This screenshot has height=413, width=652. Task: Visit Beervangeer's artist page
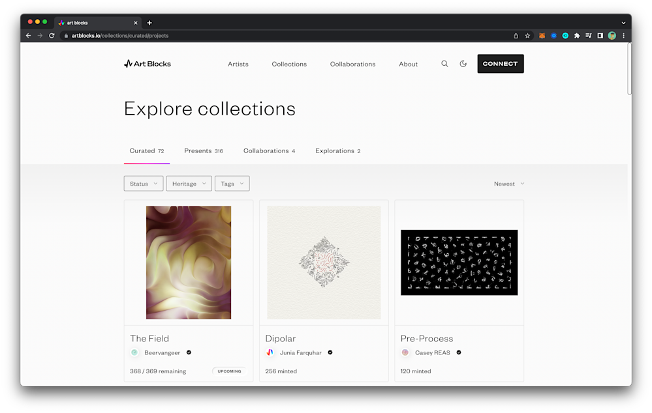click(162, 352)
